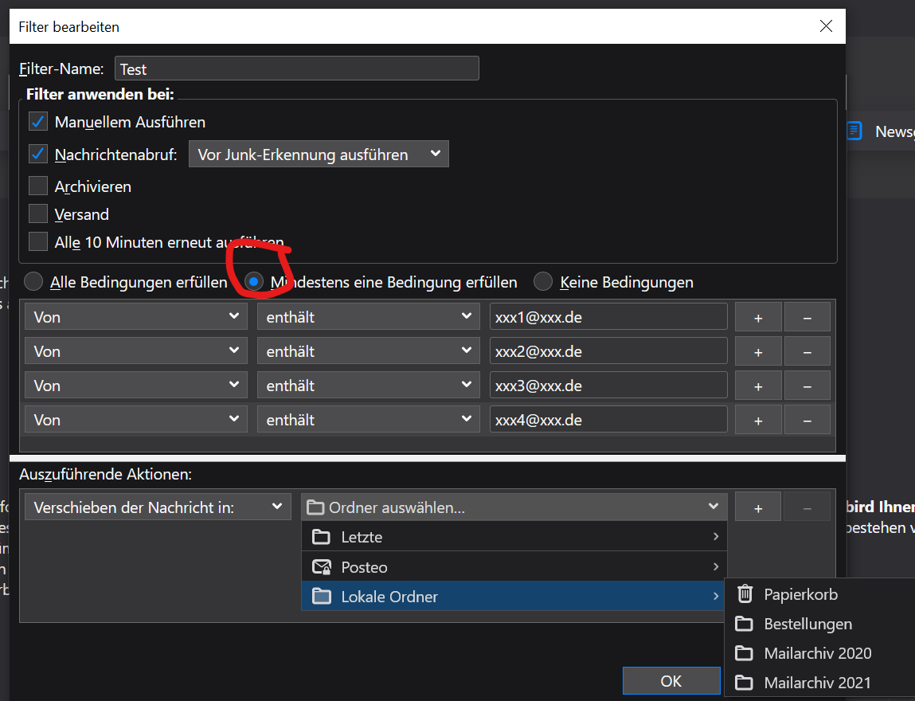The image size is (915, 701).
Task: Click the Posteo mail account icon
Action: coord(322,567)
